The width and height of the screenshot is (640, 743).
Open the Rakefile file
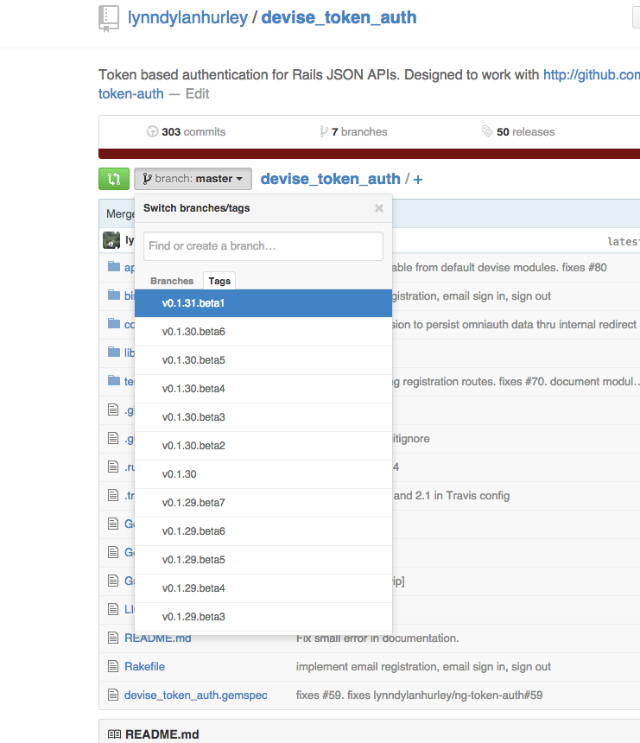(144, 666)
